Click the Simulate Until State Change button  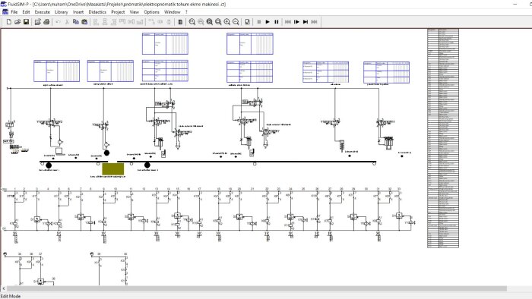306,22
